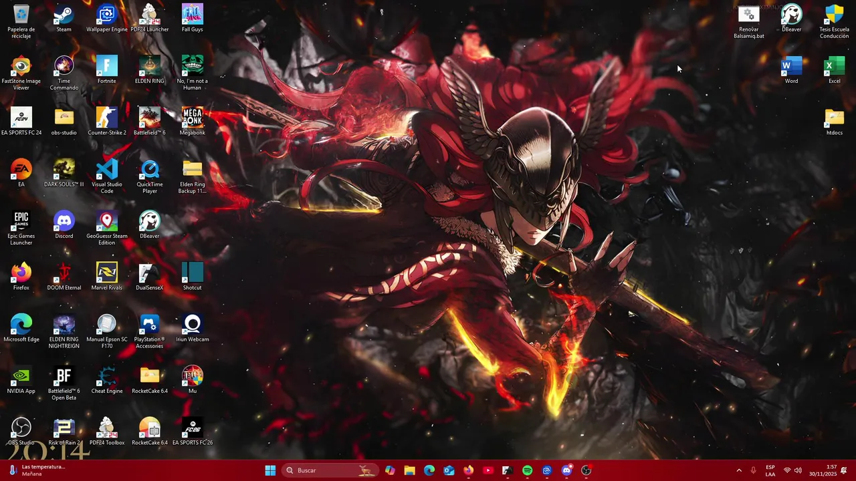Select the ELDEN RING NIGHTREIGN shortcut
Viewport: 856px width, 481px height.
click(x=64, y=331)
